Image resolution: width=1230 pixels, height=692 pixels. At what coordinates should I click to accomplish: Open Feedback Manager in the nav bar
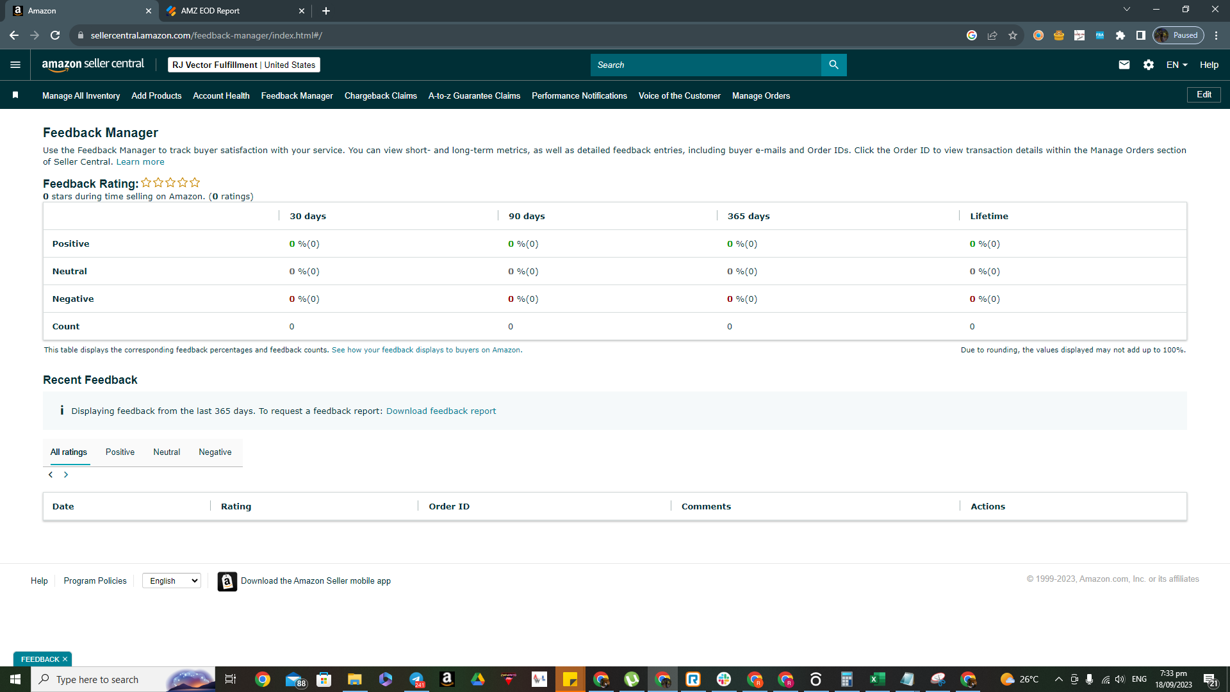pyautogui.click(x=297, y=95)
